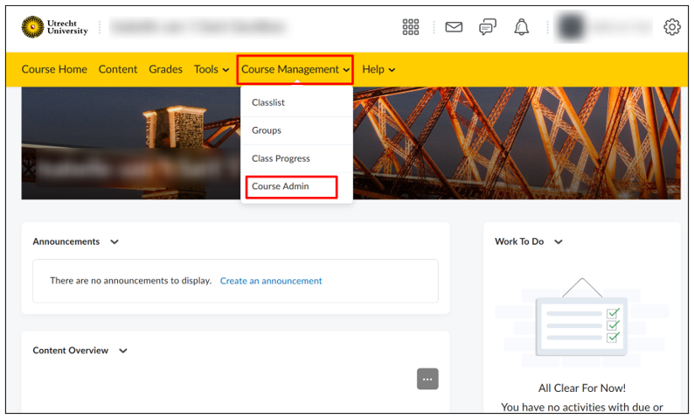Image resolution: width=694 pixels, height=419 pixels.
Task: Open the Content menu item
Action: pyautogui.click(x=118, y=69)
